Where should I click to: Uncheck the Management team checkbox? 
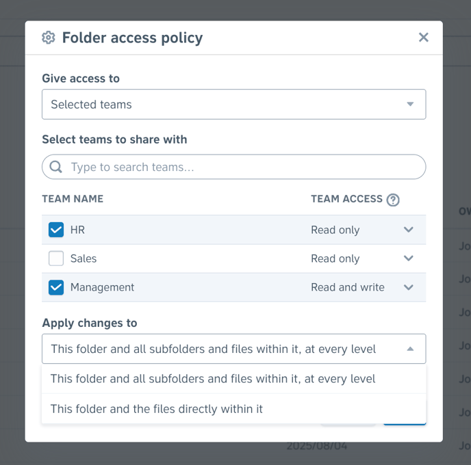point(56,287)
